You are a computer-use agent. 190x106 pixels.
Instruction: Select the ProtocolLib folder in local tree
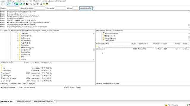[25, 45]
